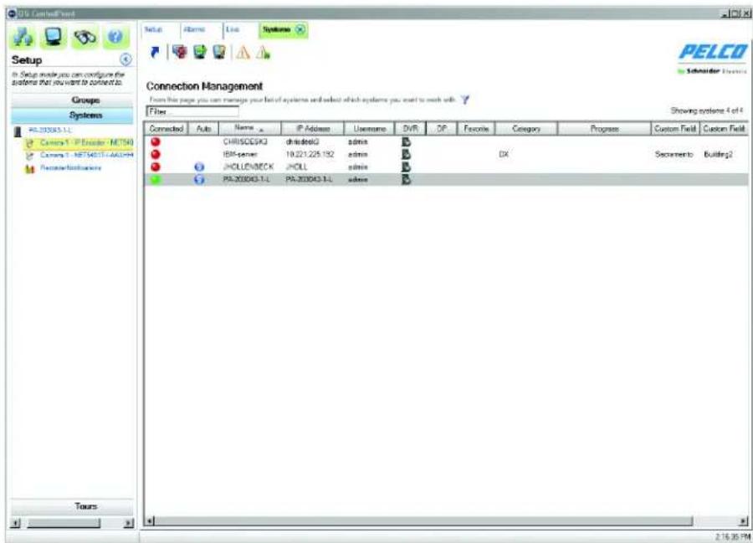Viewport: 753px width, 543px height.
Task: Click the DVR icon in JHOLLENBECK row
Action: point(407,166)
